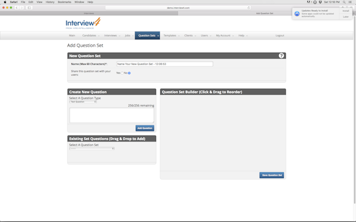Go back with Safari's back arrow

point(17,8)
